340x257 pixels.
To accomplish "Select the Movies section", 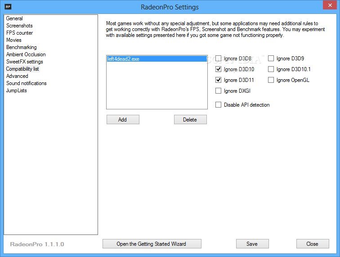I will pyautogui.click(x=14, y=40).
